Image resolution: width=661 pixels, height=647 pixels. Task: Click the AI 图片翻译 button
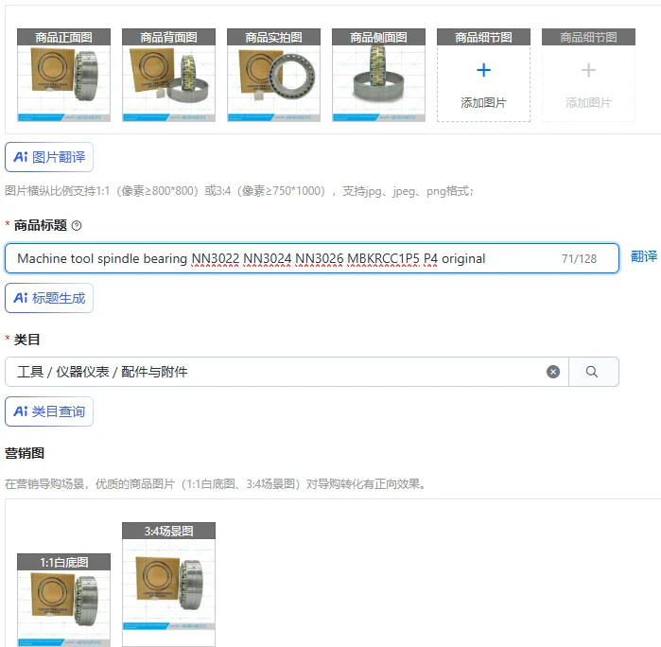click(49, 157)
